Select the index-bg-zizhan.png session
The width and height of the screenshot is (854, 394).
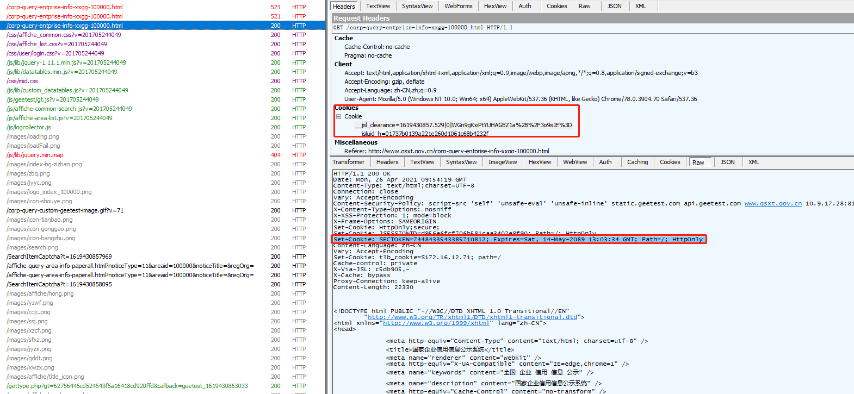[x=163, y=164]
